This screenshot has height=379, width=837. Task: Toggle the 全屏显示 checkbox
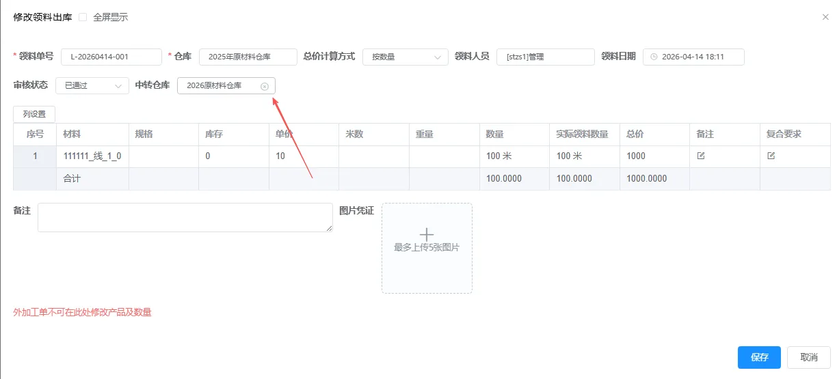[83, 17]
